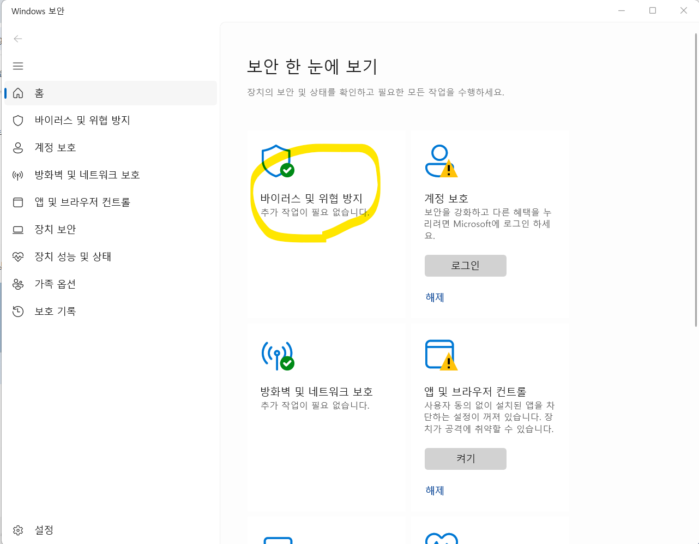699x544 pixels.
Task: Click the shield icon next to 바이러스 및 위협 방지
Action: [x=18, y=121]
